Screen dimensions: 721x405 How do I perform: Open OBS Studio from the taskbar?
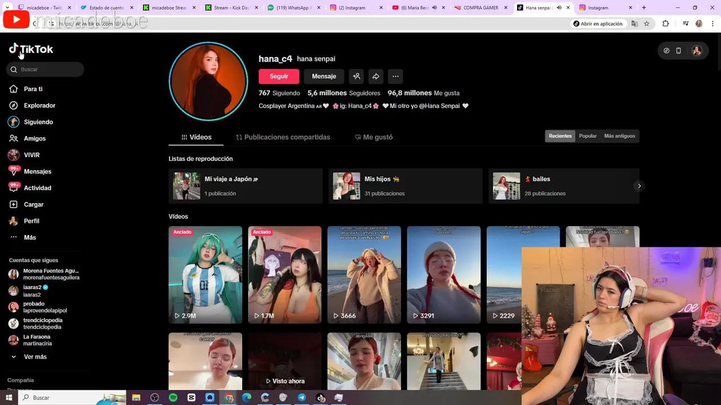coord(154,398)
